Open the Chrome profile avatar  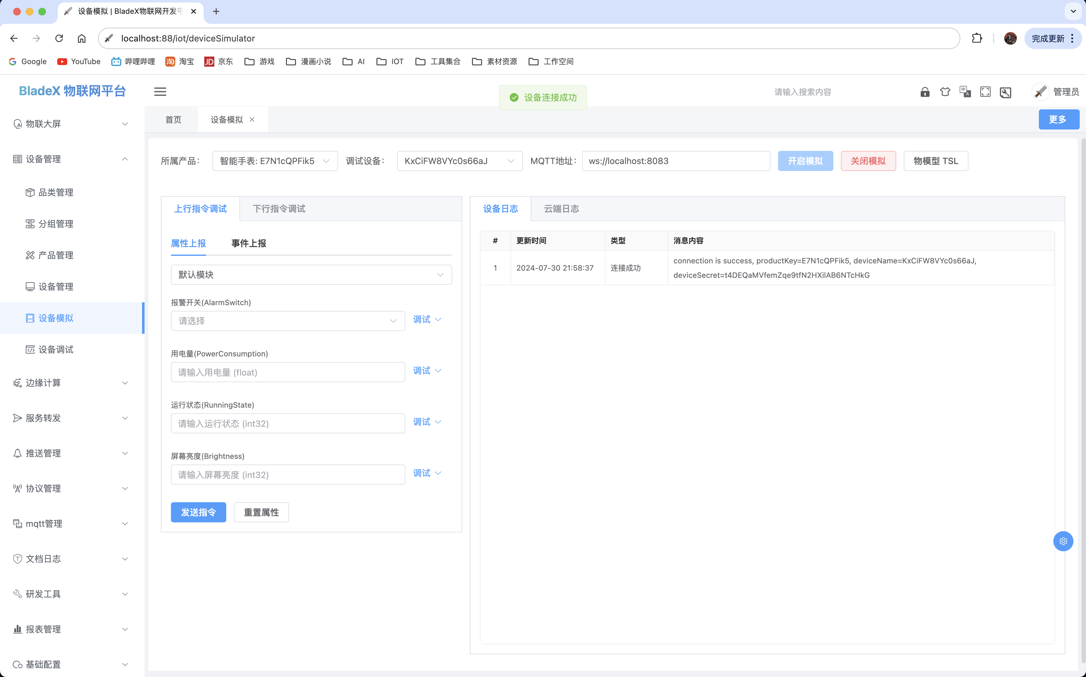1010,39
